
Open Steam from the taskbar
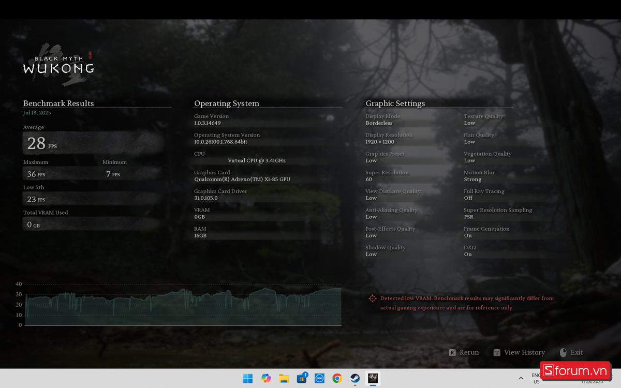355,378
